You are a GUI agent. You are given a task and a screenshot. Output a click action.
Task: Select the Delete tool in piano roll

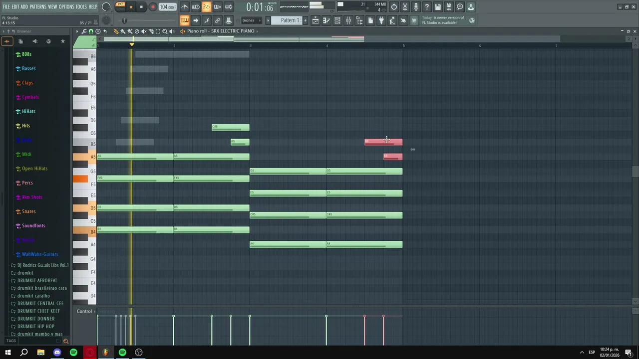[137, 31]
